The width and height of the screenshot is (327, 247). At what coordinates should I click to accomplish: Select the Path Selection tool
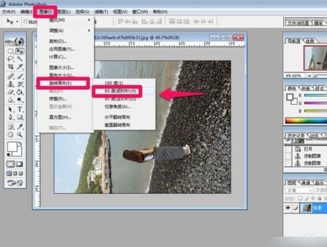point(10,109)
